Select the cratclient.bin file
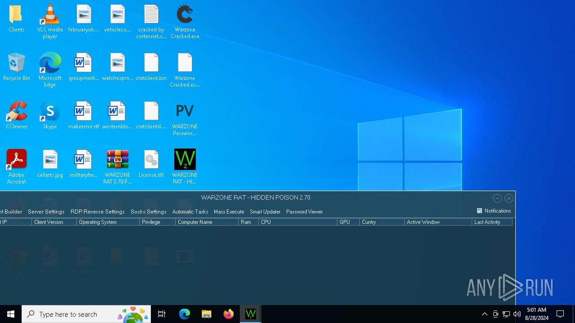Image resolution: width=575 pixels, height=323 pixels. click(x=151, y=67)
